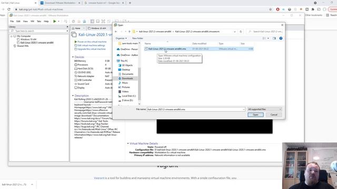Open the power options arrow beside play
The width and height of the screenshot is (337, 189).
[x=58, y=22]
